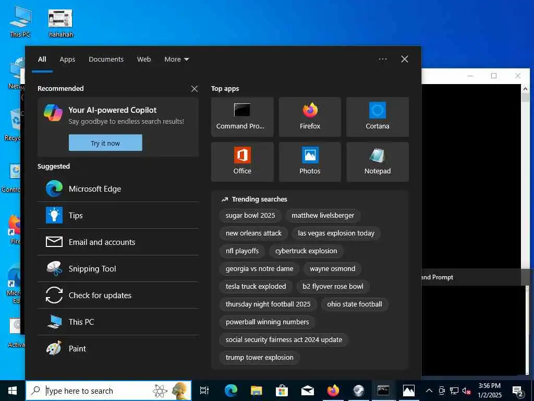Screen dimensions: 534x401
Task: Search trending powerball winning numbers
Action: [x=268, y=322]
